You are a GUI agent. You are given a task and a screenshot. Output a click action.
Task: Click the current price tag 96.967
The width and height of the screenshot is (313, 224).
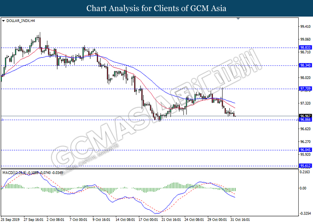(305, 116)
